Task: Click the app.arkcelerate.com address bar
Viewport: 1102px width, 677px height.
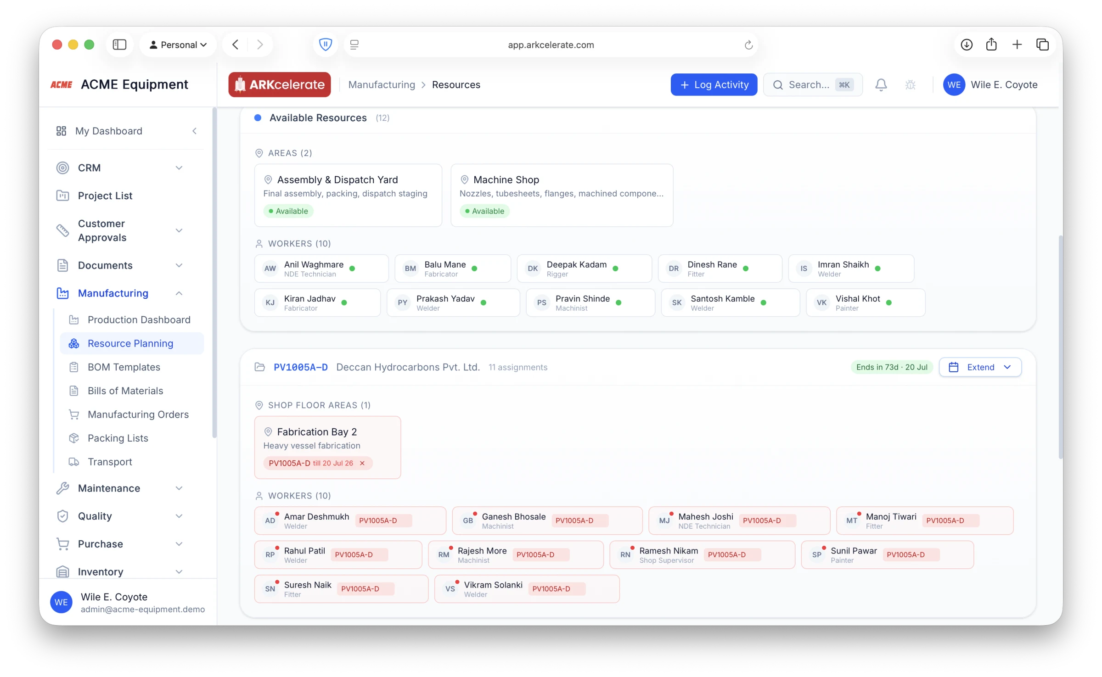Action: point(551,45)
